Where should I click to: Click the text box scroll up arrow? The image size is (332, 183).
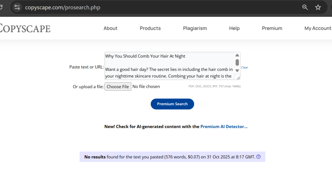(237, 55)
